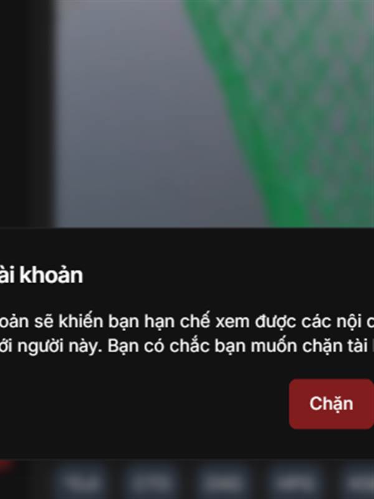Click the 'ài khoản' dialog heading
374x499 pixels.
(41, 275)
